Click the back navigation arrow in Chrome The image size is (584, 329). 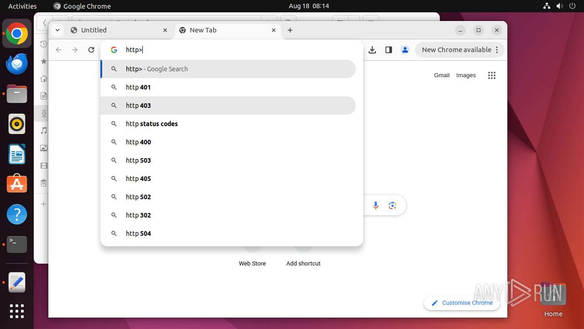58,50
